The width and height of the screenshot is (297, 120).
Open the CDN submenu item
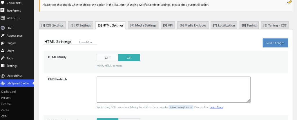4,117
